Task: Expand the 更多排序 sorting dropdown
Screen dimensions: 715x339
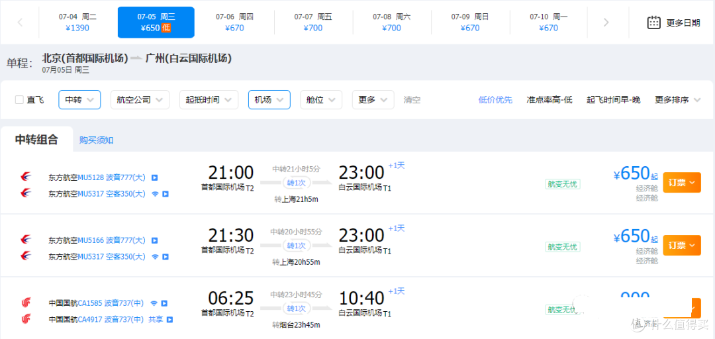Action: (x=678, y=100)
